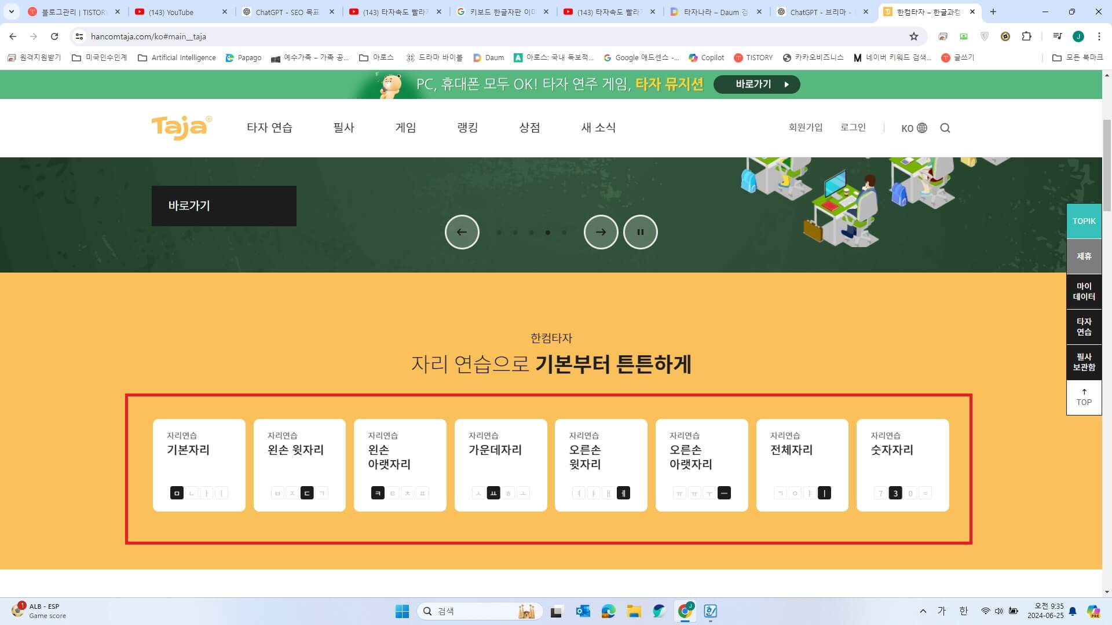Click the 로그인 link
This screenshot has height=625, width=1112.
coord(853,127)
